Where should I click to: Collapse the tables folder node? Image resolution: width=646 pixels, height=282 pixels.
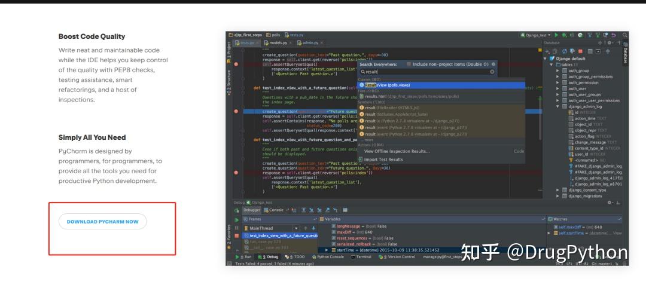coord(552,65)
